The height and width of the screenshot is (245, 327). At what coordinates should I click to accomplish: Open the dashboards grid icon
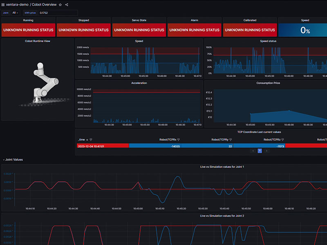3,4
